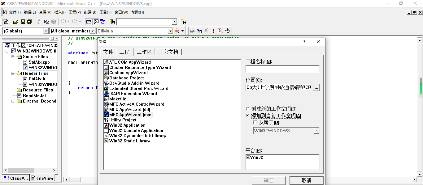Expand the External Dependencies folder
Viewport: 423px width, 185px height.
pos(13,101)
